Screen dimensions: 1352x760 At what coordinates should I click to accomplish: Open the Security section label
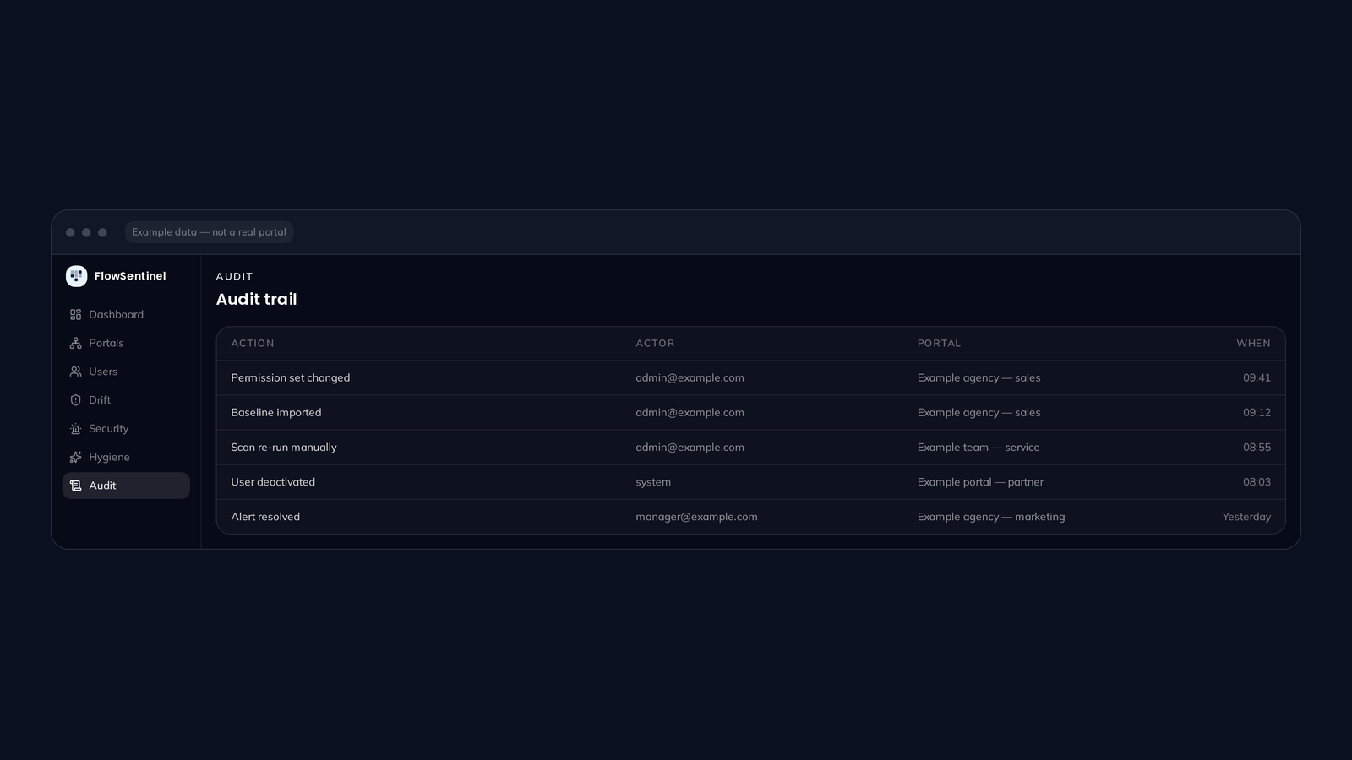click(108, 429)
